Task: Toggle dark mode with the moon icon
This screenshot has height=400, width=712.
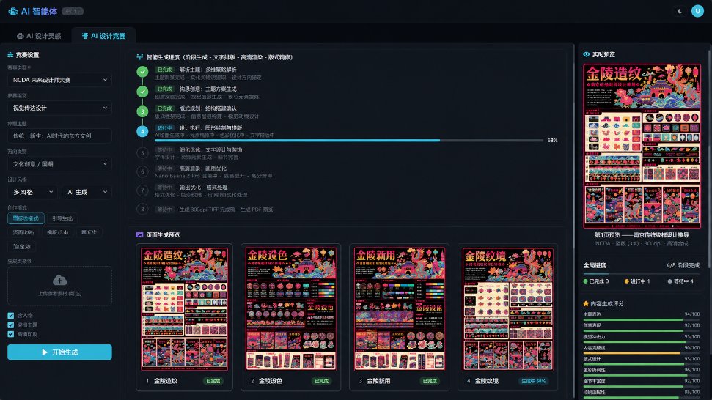Action: click(x=679, y=11)
